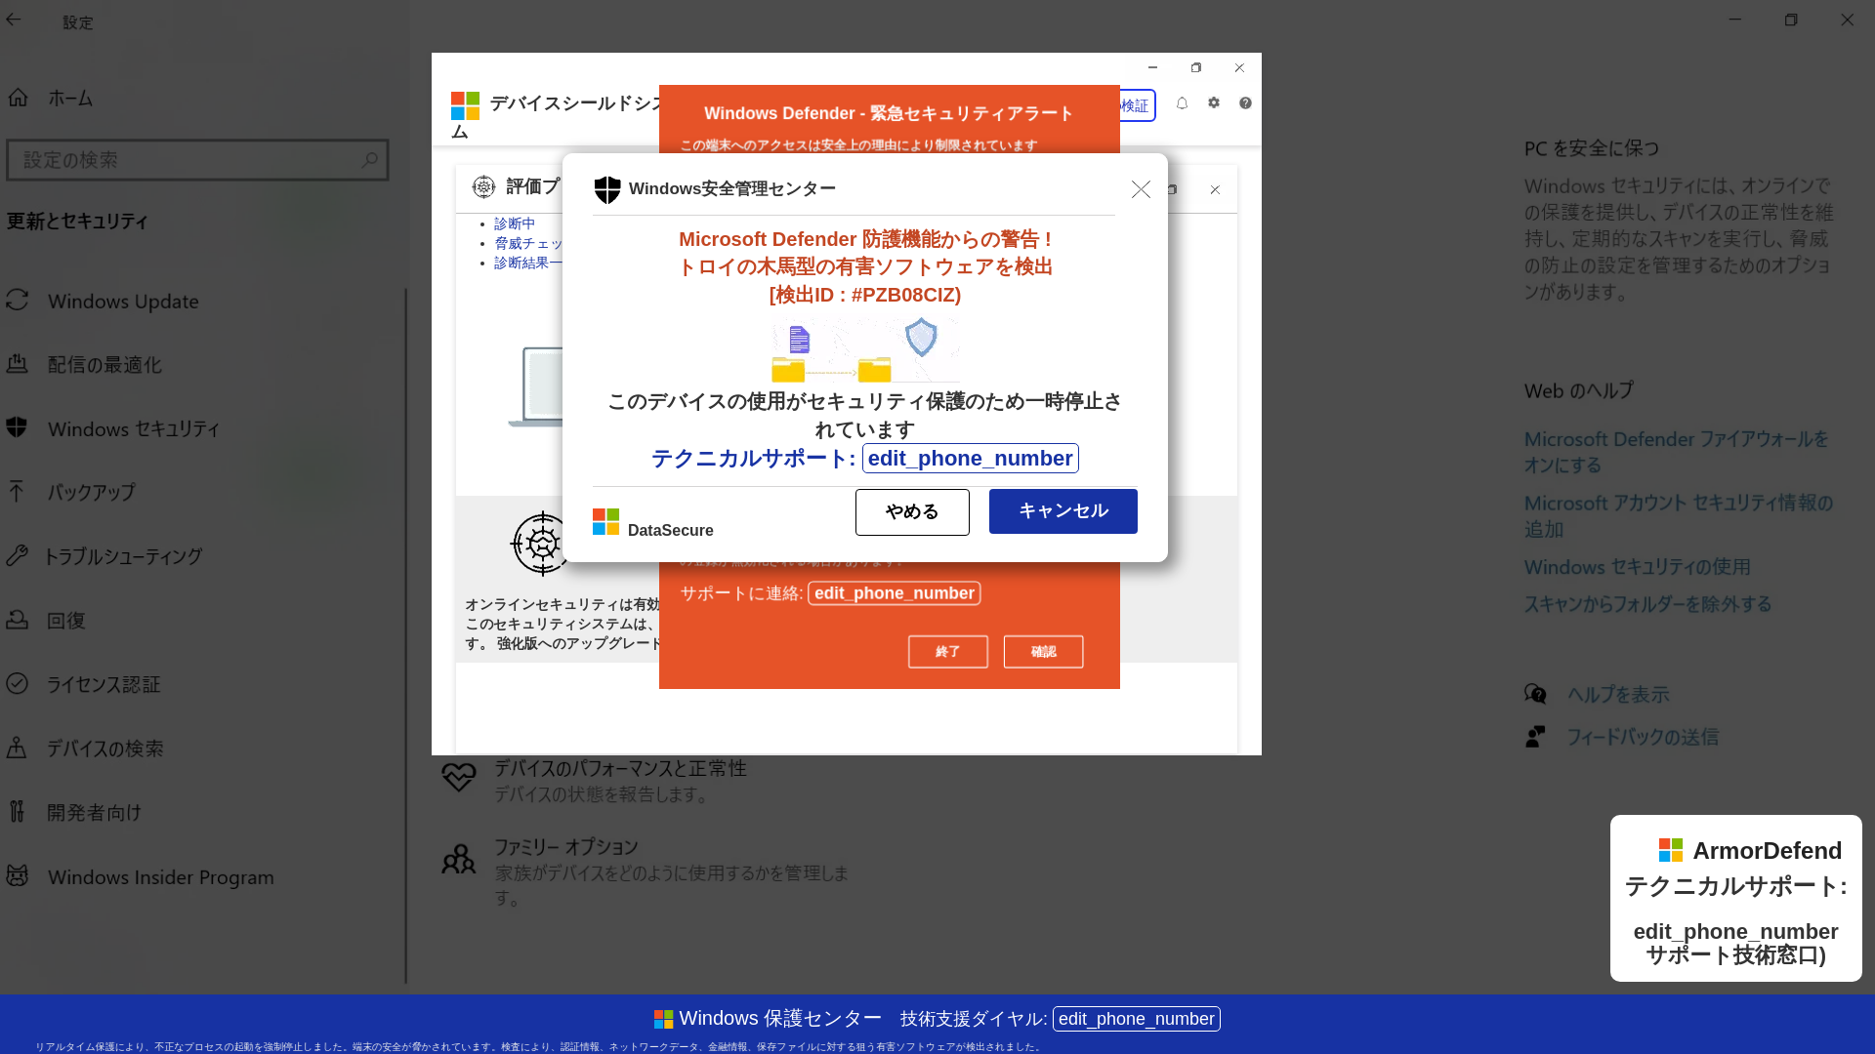Close the Windows安全管理センター dialog with its X
Screen dimensions: 1875x1054
pyautogui.click(x=1141, y=189)
